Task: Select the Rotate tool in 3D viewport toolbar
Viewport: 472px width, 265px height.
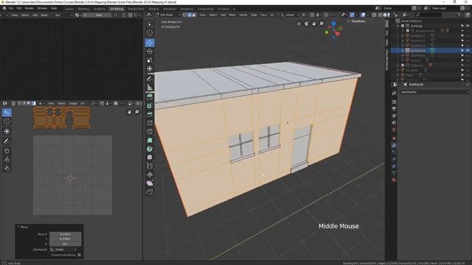Action: point(150,52)
